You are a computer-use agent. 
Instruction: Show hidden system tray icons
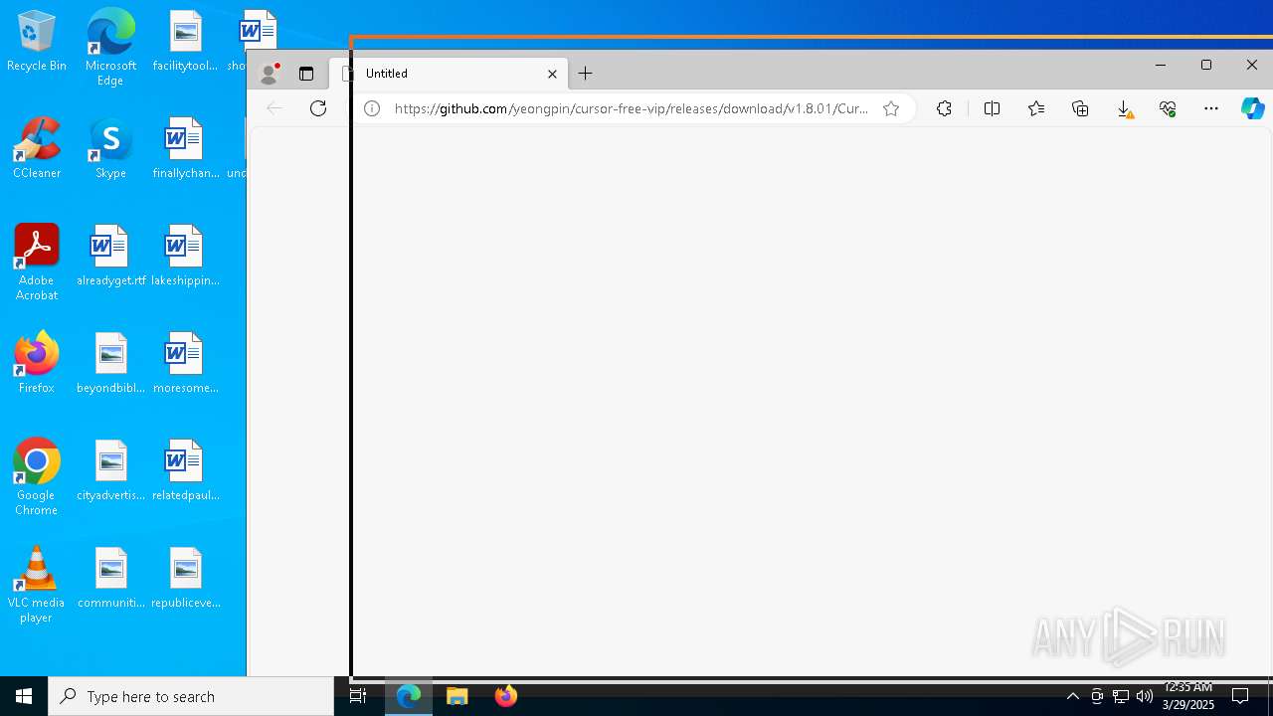(x=1073, y=696)
